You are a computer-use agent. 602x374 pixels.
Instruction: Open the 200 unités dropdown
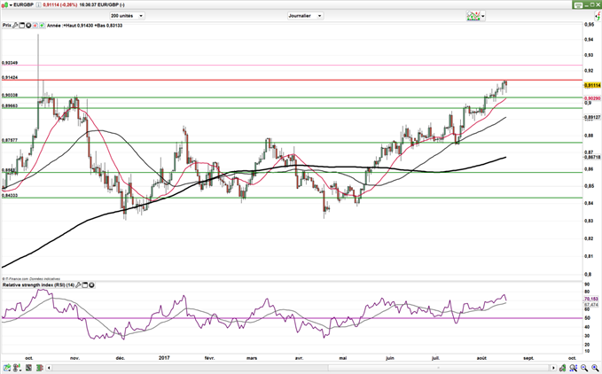pyautogui.click(x=127, y=16)
